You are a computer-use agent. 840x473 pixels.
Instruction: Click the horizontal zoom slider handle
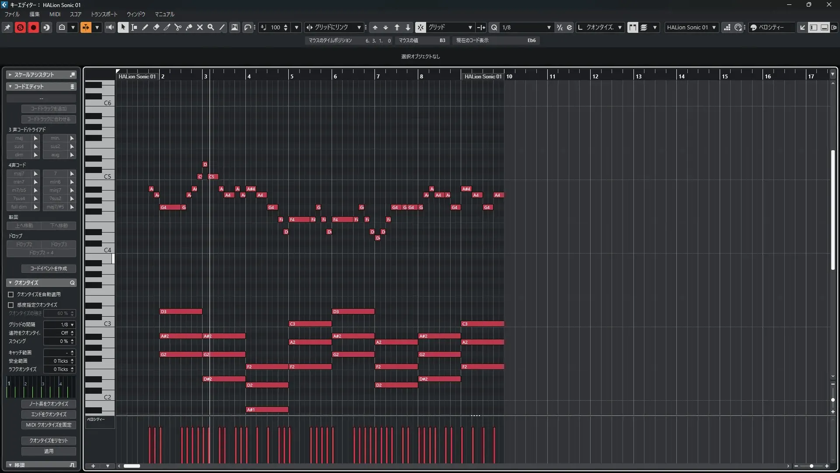coord(812,466)
